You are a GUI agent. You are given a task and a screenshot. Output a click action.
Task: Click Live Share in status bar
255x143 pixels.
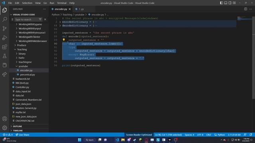coord(22,135)
